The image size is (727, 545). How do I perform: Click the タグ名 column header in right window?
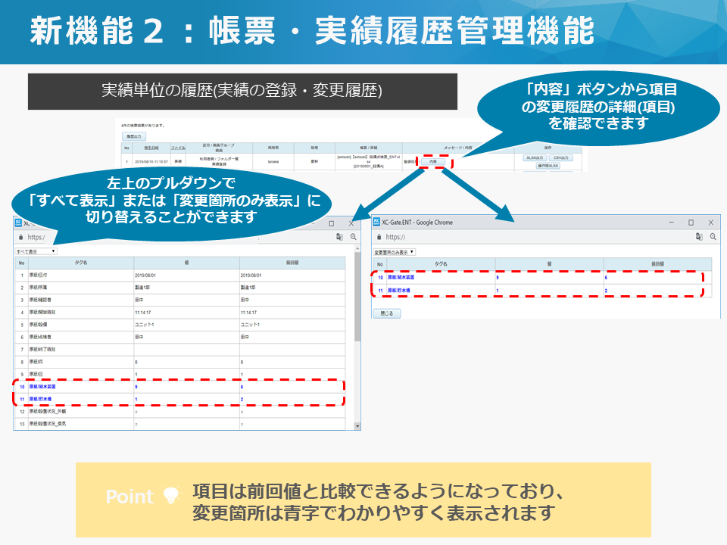[x=441, y=263]
